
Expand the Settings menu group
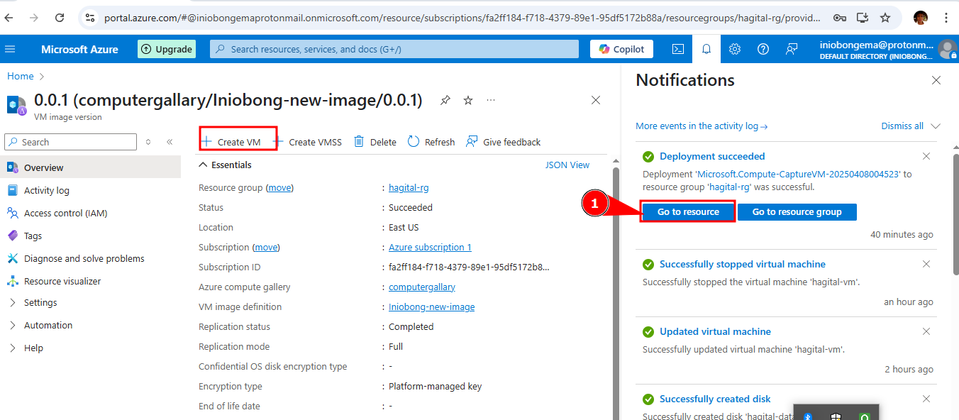point(13,303)
